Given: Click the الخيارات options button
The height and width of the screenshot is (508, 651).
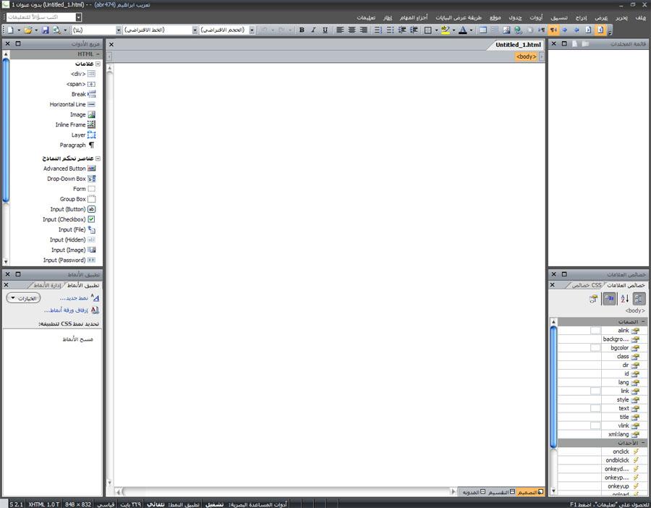Looking at the screenshot, I should pyautogui.click(x=24, y=298).
